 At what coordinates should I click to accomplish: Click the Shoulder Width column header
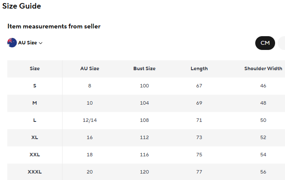coord(263,68)
